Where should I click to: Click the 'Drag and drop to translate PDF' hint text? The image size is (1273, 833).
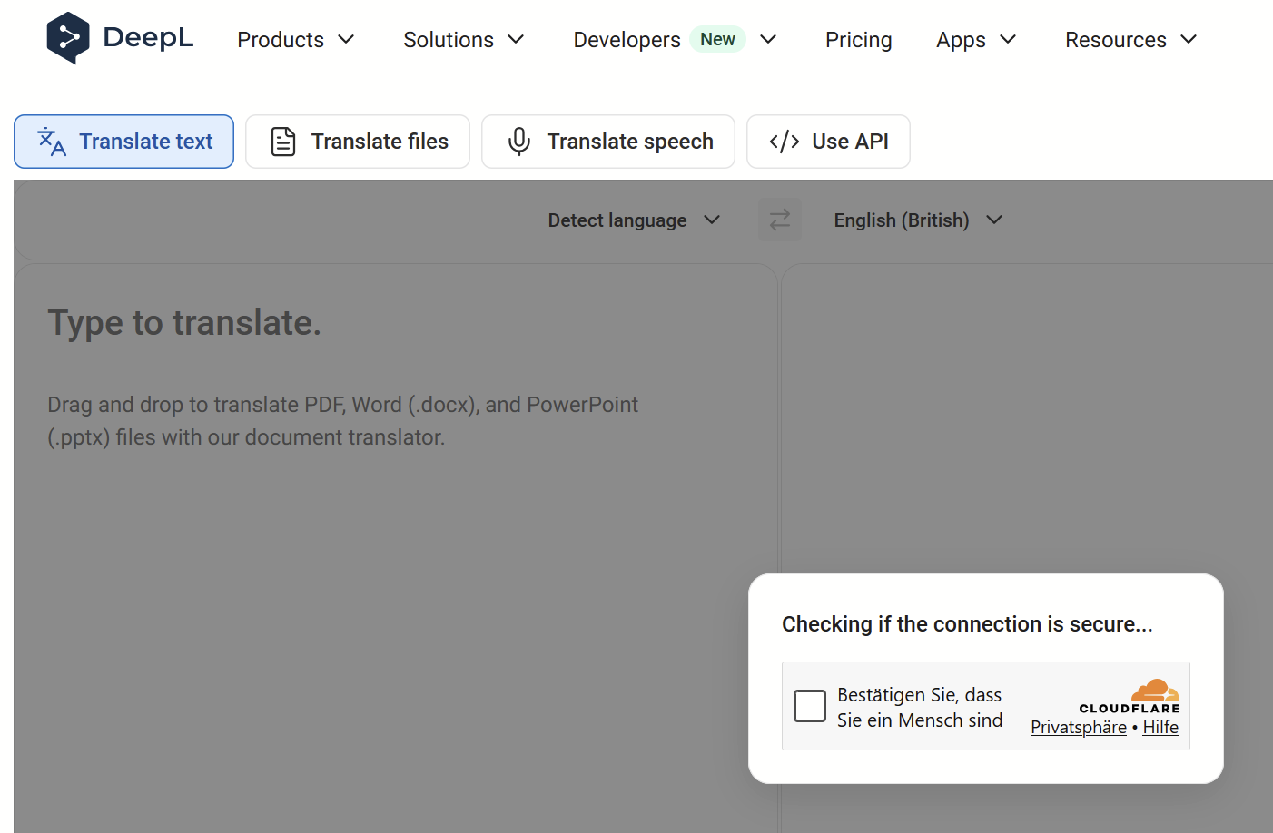(343, 421)
